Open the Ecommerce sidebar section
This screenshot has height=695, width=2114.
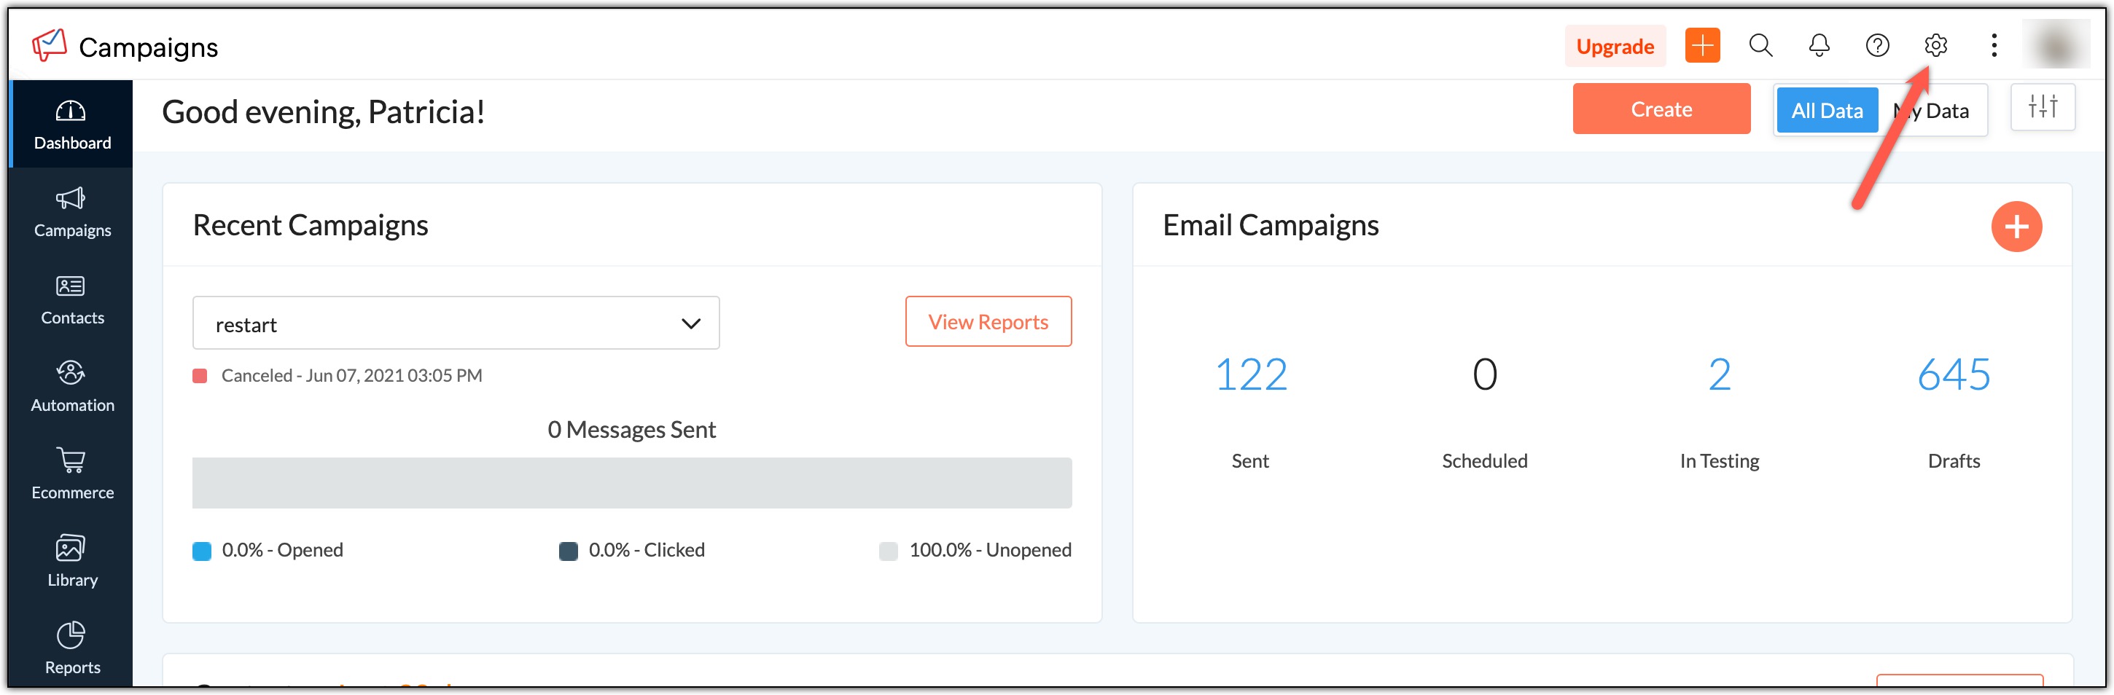tap(72, 474)
